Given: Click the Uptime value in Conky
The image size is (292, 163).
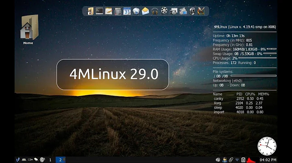Looking at the screenshot, I should point(236,36).
